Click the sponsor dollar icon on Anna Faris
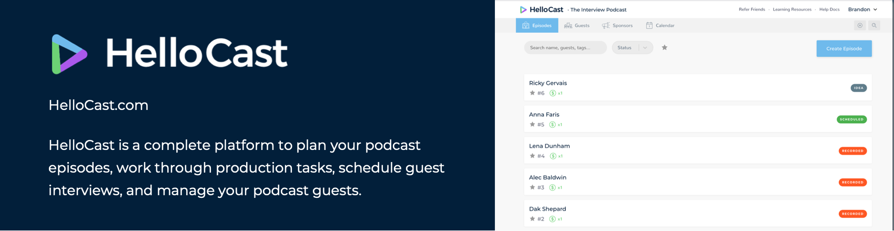Viewport: 894px width, 231px height. (553, 125)
